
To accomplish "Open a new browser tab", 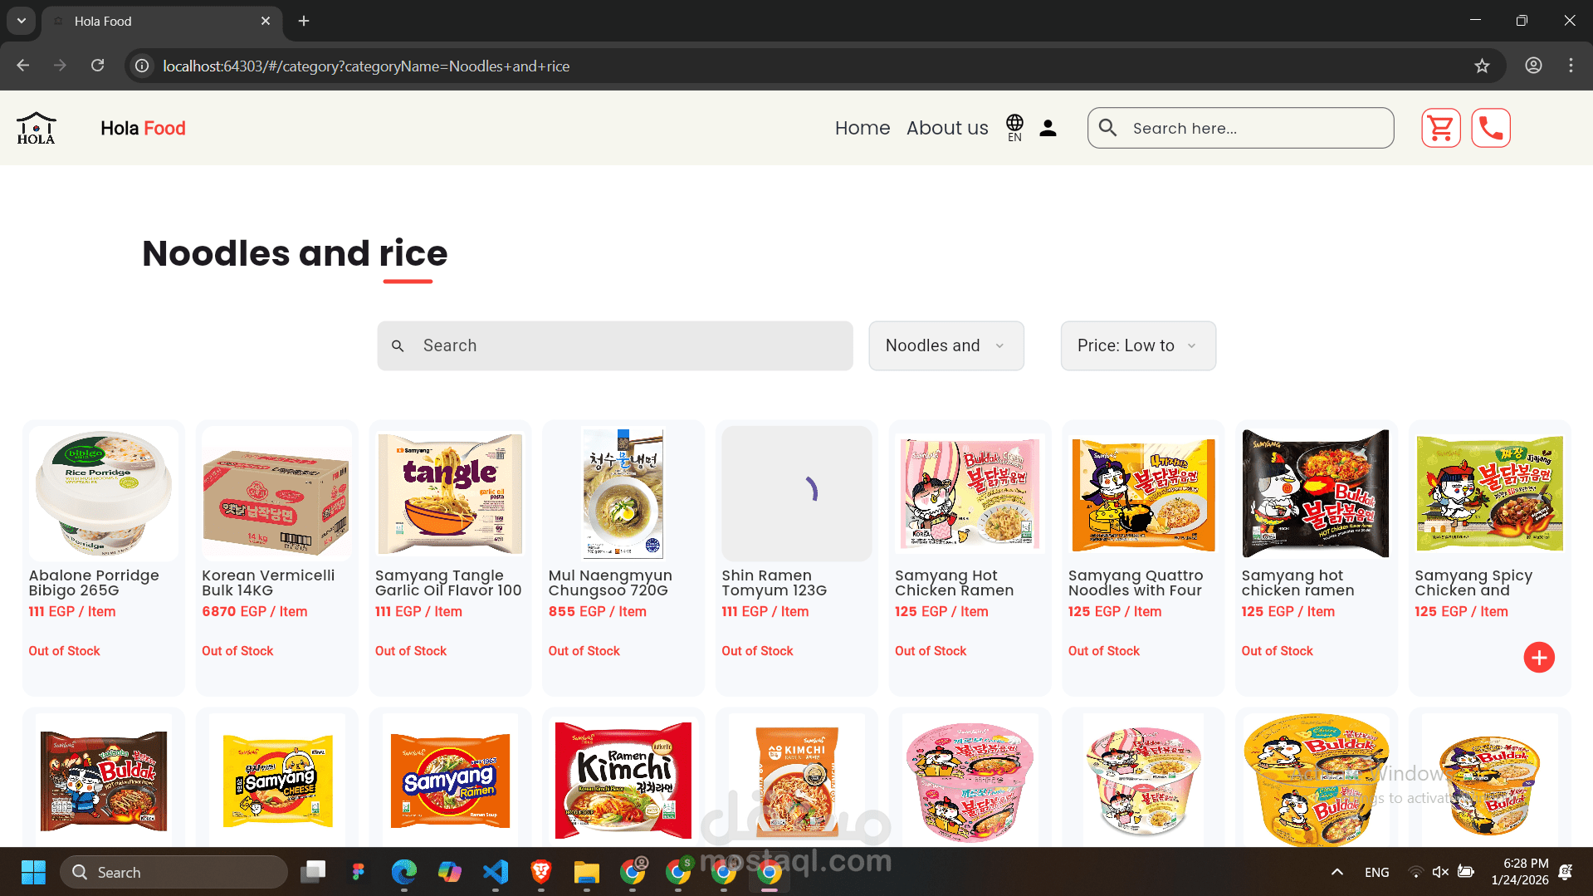I will point(304,21).
